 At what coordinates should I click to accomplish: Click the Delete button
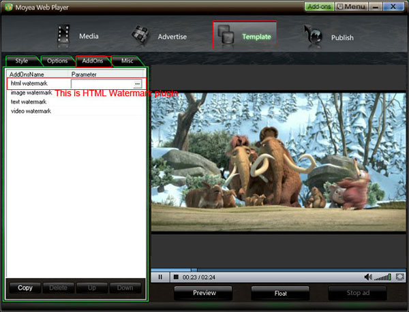(x=59, y=287)
